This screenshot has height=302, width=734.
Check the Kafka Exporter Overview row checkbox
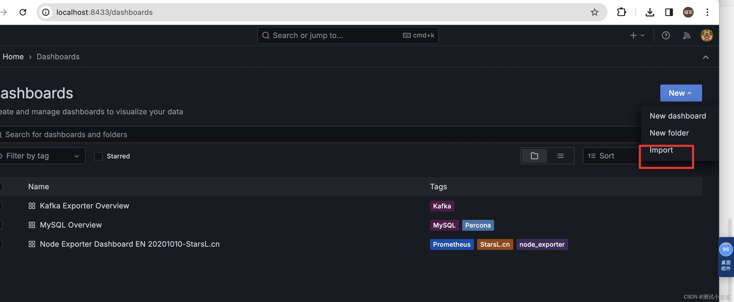click(1, 206)
